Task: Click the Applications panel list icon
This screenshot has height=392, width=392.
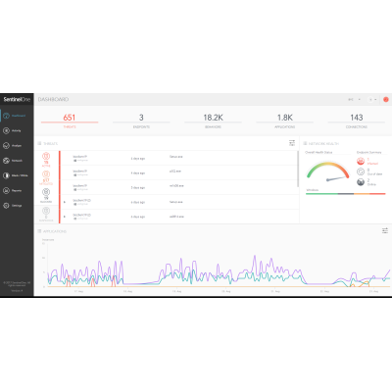Action: 39,231
